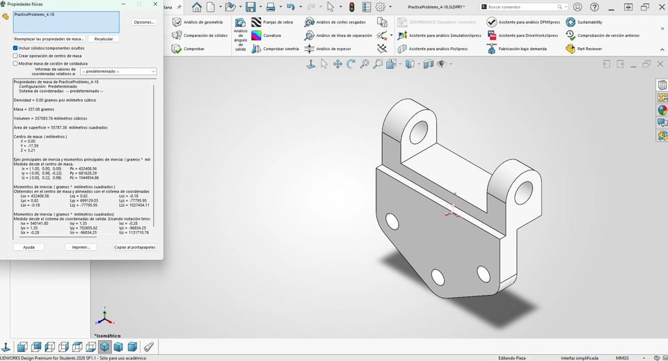This screenshot has width=668, height=361.
Task: Click the Select cursor tool in the top toolbar
Action: click(331, 7)
